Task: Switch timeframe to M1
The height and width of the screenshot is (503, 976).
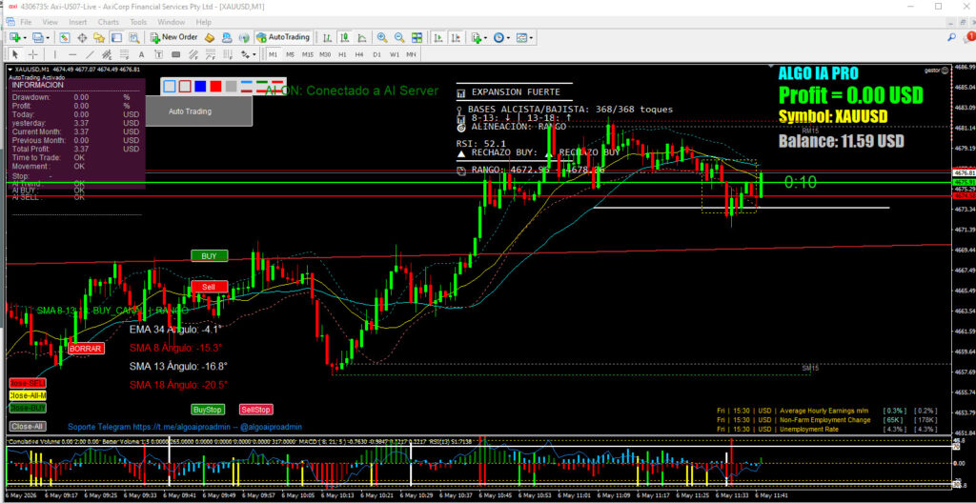Action: pos(273,54)
